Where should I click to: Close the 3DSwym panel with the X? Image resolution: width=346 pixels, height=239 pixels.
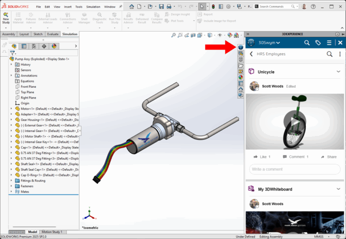[340, 43]
